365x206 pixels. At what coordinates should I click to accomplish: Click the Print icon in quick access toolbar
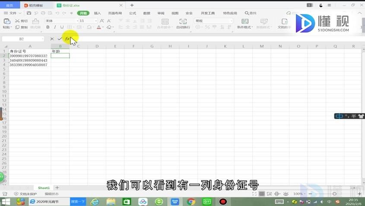43,13
